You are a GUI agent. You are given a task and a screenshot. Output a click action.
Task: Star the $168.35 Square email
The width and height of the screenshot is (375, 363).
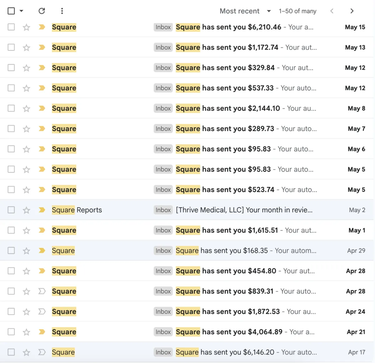pos(27,251)
